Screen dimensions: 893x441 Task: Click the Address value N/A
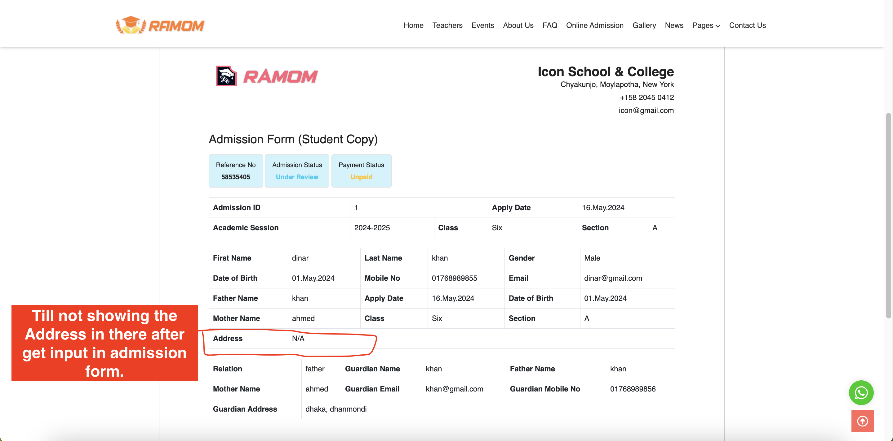tap(298, 338)
